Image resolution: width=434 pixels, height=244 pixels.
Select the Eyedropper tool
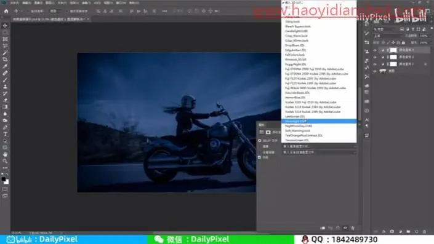click(x=5, y=66)
